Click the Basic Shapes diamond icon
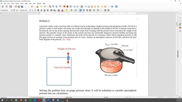182x102 pixels. point(112,7)
